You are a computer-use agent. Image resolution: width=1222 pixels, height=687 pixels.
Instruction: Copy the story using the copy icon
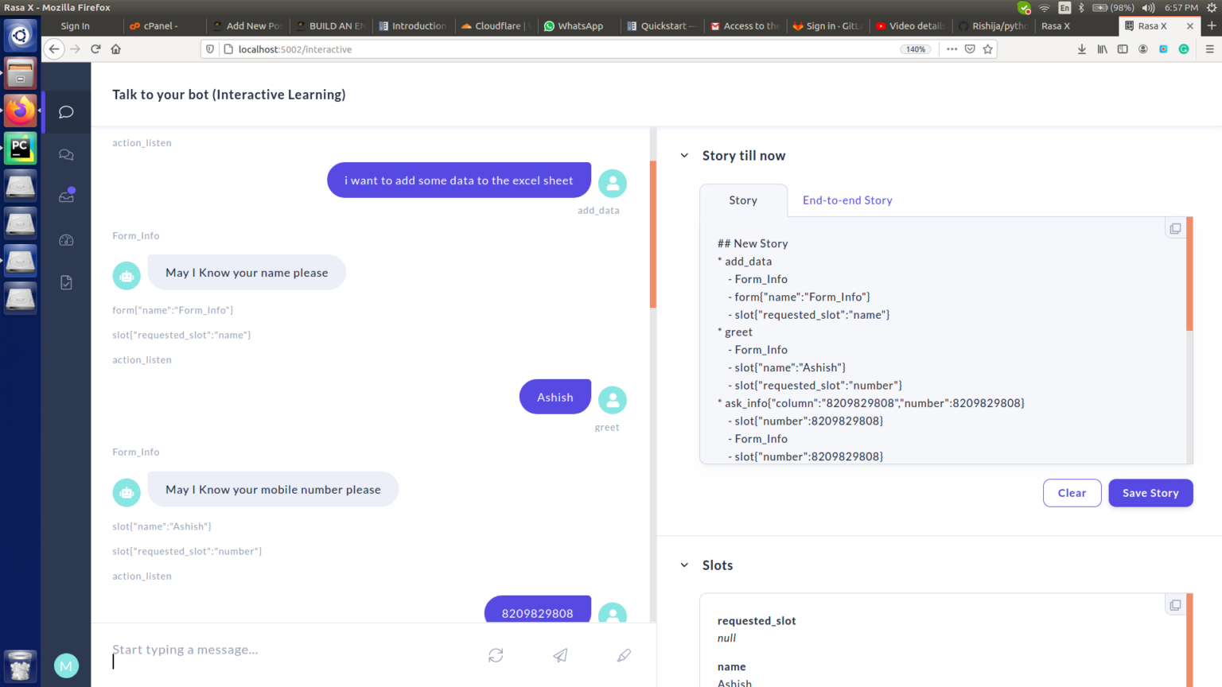click(x=1175, y=228)
